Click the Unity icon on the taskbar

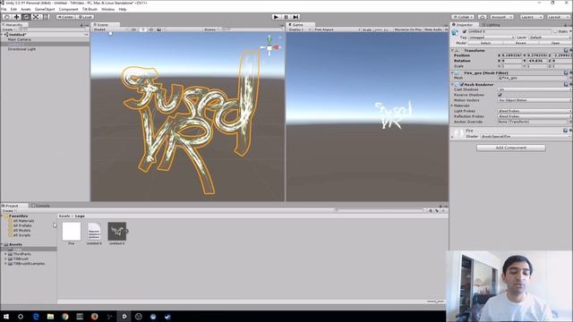[x=124, y=317]
